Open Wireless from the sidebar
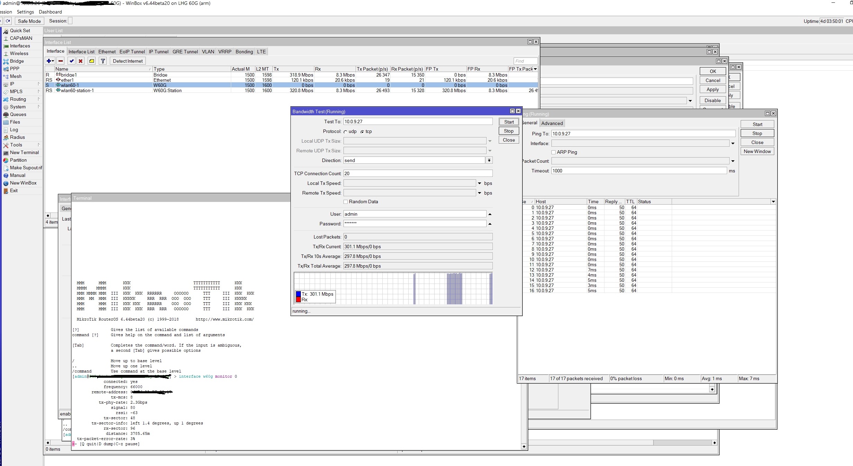 [19, 53]
